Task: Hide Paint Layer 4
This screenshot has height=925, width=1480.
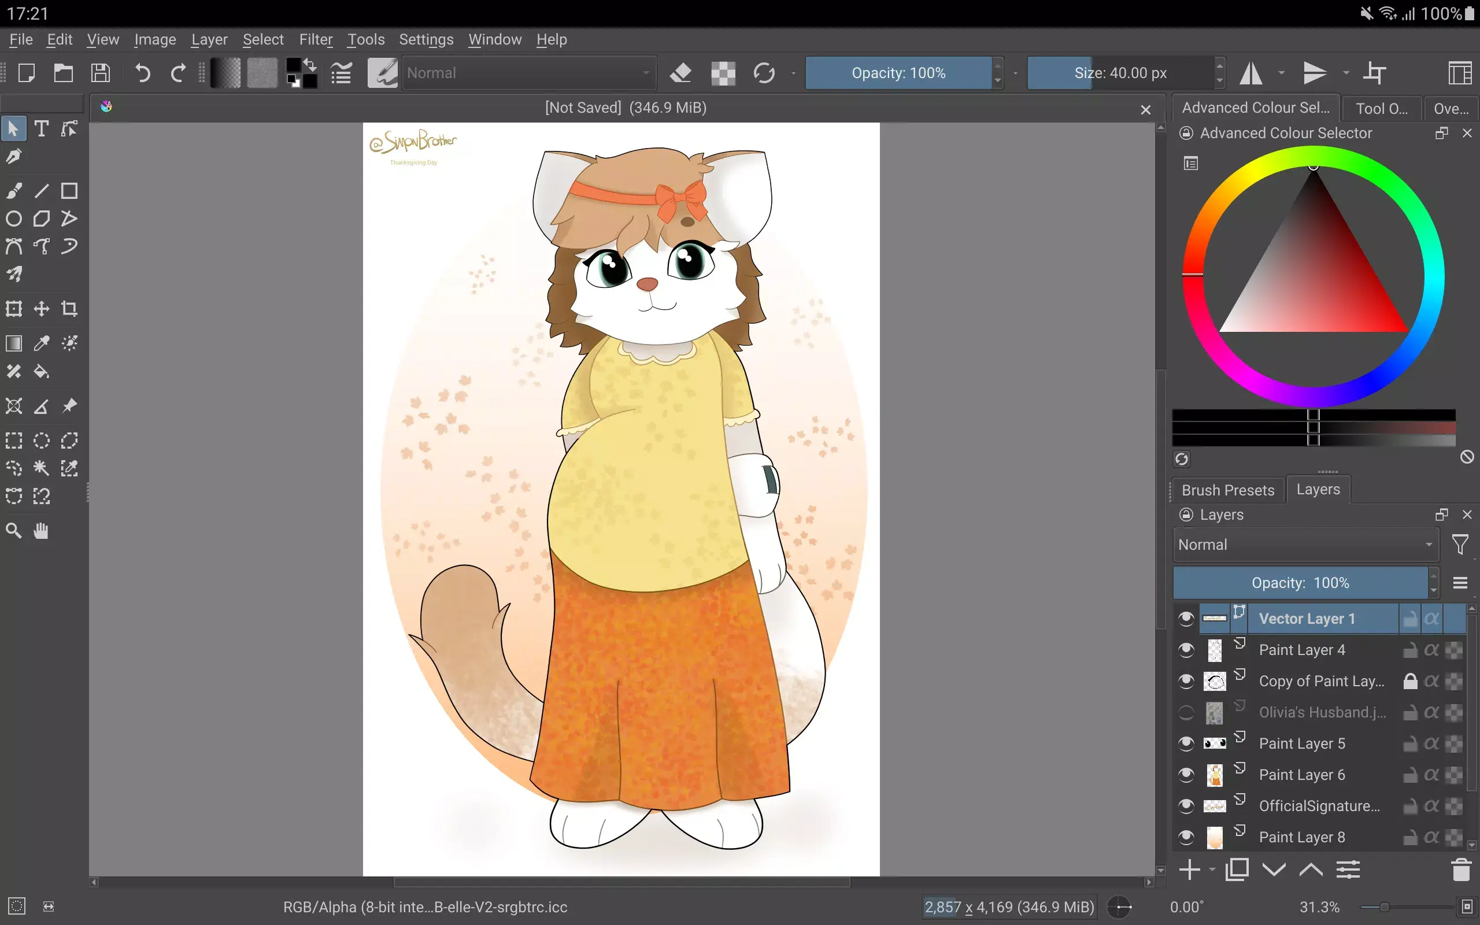Action: tap(1186, 650)
